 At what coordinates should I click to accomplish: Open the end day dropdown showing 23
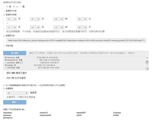(35, 27)
